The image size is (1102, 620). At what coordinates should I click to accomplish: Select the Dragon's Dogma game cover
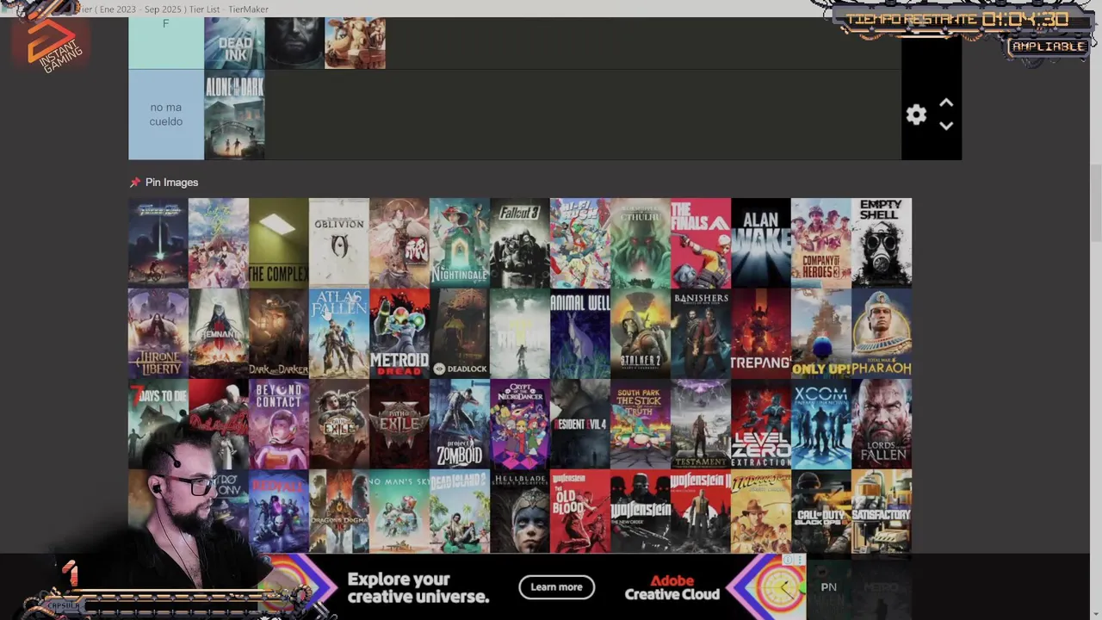pos(339,512)
